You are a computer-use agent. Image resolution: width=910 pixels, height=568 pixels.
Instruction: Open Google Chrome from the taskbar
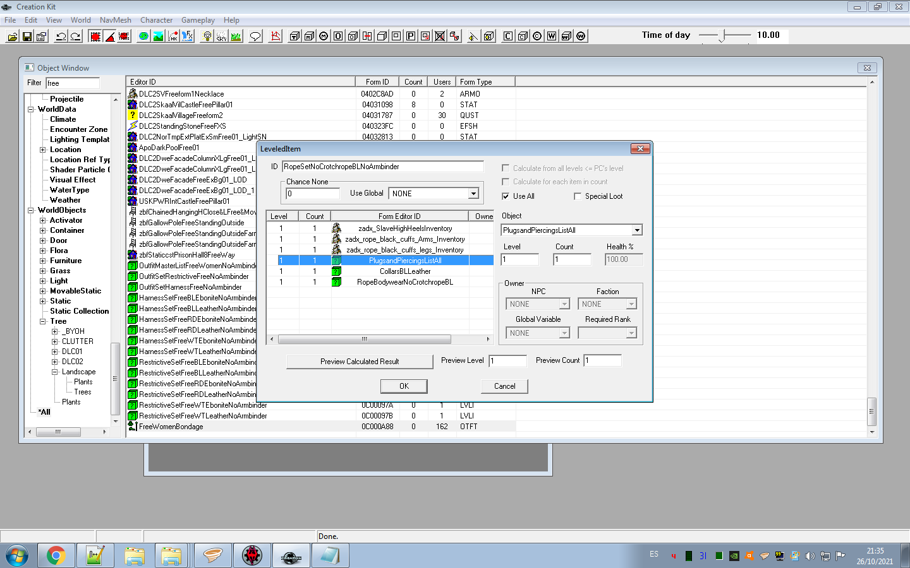click(56, 556)
